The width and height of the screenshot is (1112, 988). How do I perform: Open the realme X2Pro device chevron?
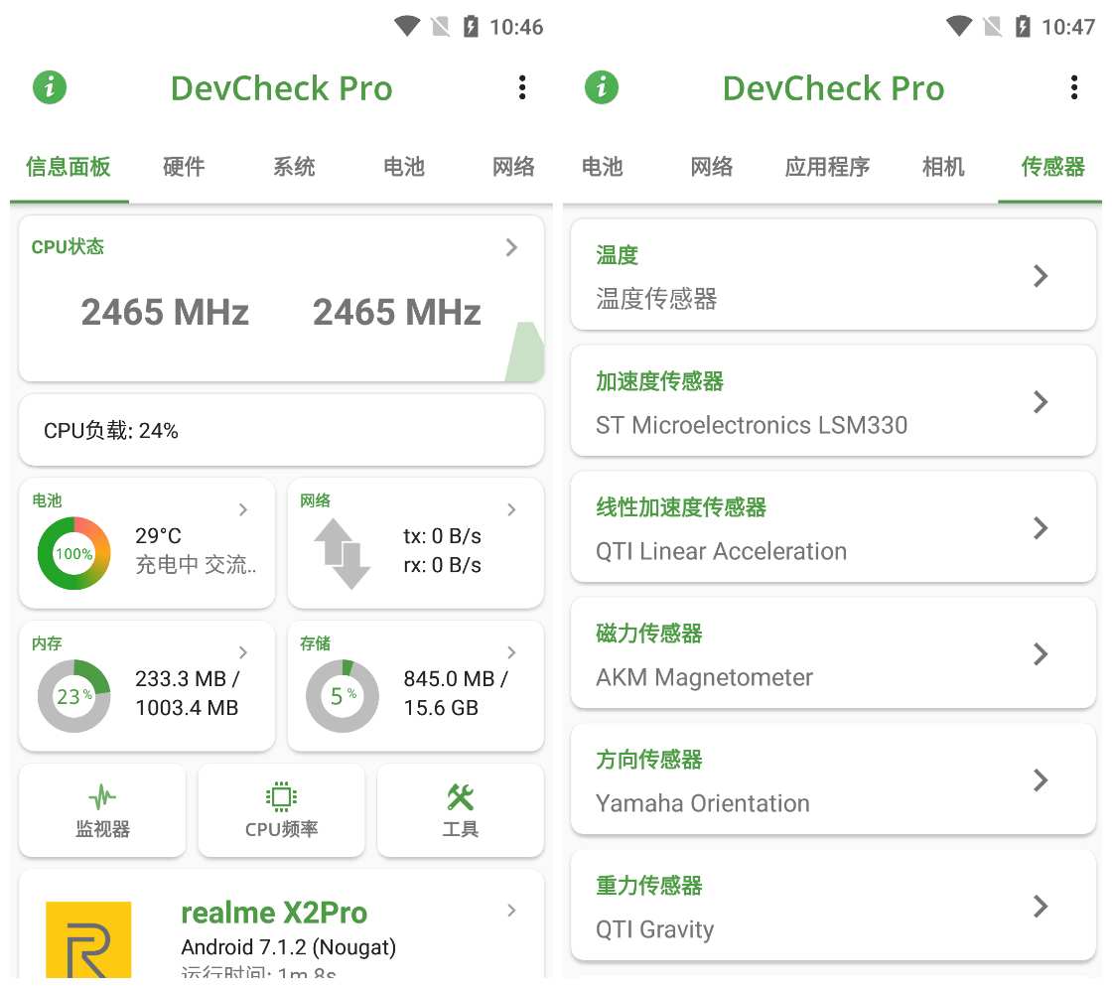pos(511,911)
